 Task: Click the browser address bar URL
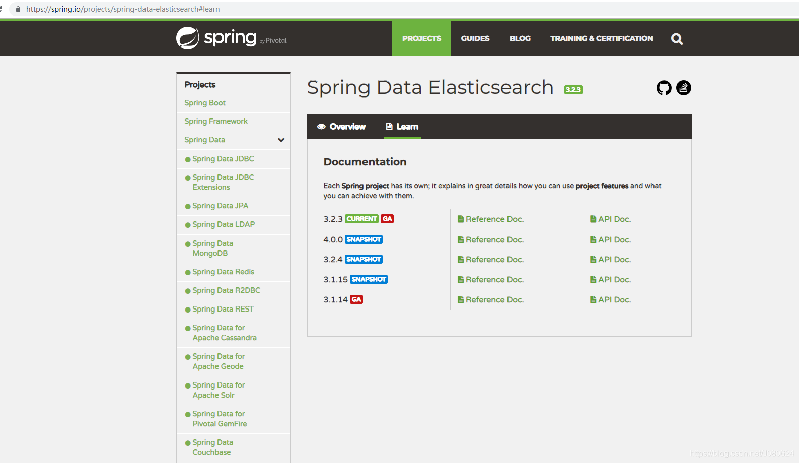[123, 9]
